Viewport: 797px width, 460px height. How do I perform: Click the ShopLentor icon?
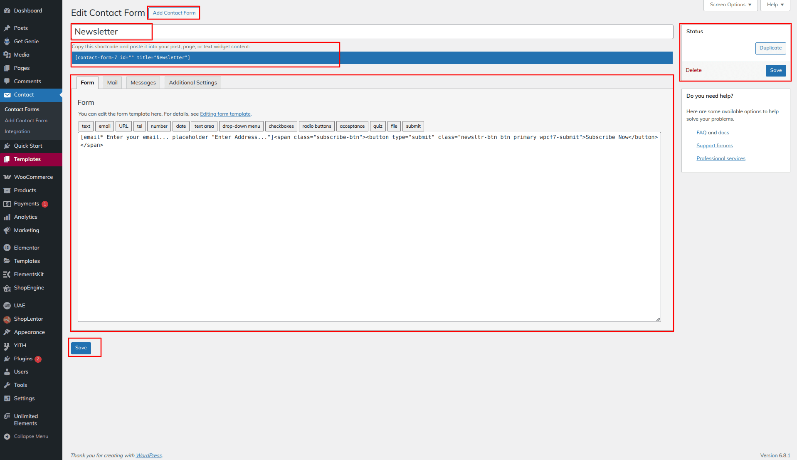tap(7, 319)
